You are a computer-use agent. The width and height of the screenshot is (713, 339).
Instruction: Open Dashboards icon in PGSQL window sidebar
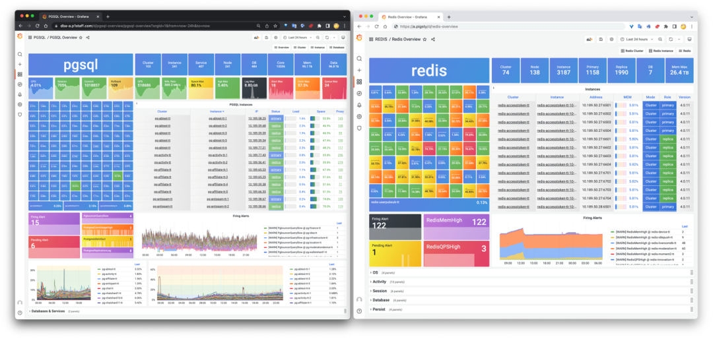[20, 75]
